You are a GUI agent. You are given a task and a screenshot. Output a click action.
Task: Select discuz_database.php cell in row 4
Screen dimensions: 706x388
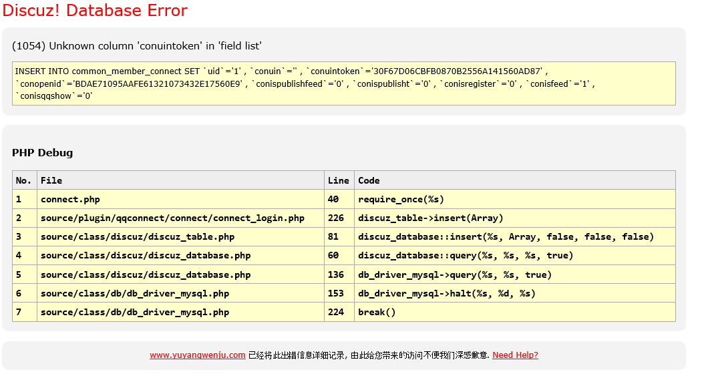[x=180, y=256]
